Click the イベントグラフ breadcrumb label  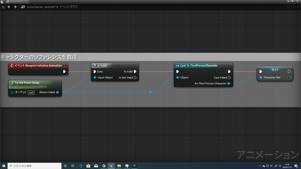(68, 7)
